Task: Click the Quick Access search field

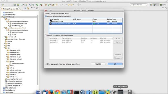Action: (138, 5)
